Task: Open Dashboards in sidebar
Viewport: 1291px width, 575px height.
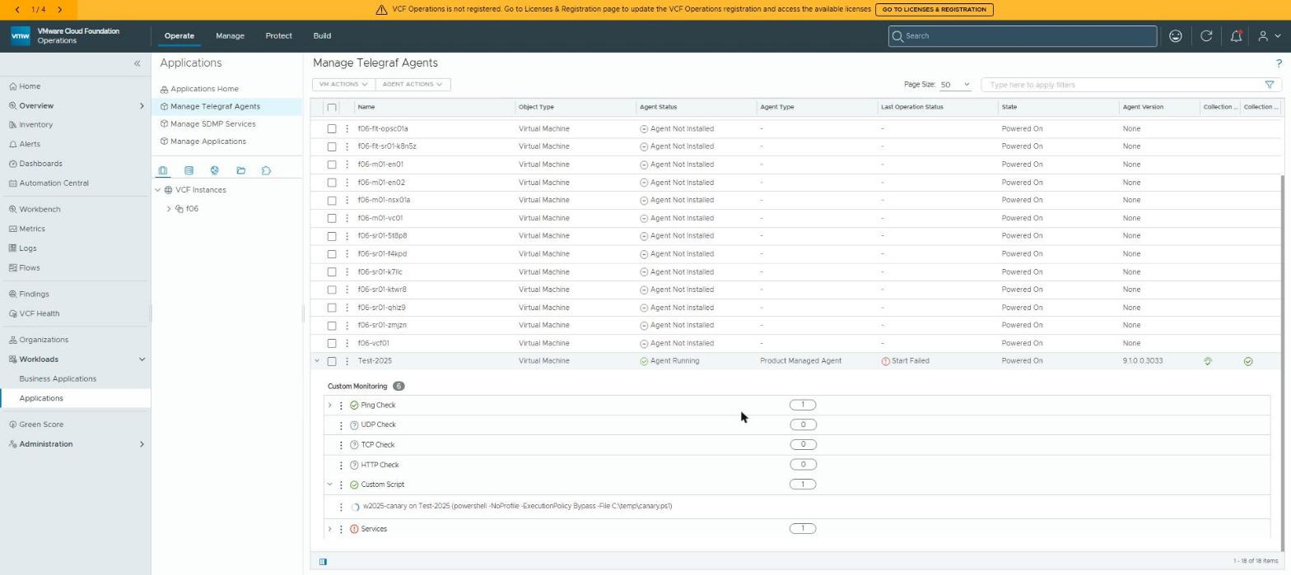Action: coord(40,164)
